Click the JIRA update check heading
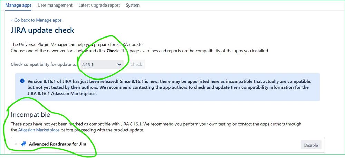The height and width of the screenshot is (158, 345). pyautogui.click(x=42, y=30)
